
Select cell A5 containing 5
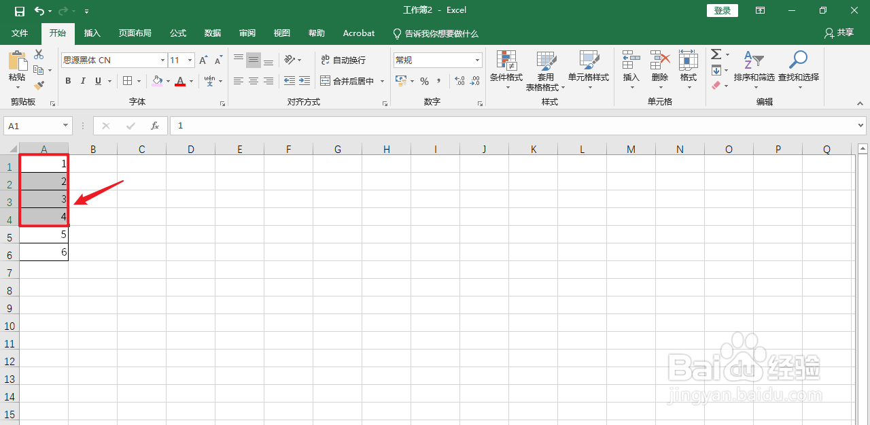(x=44, y=235)
